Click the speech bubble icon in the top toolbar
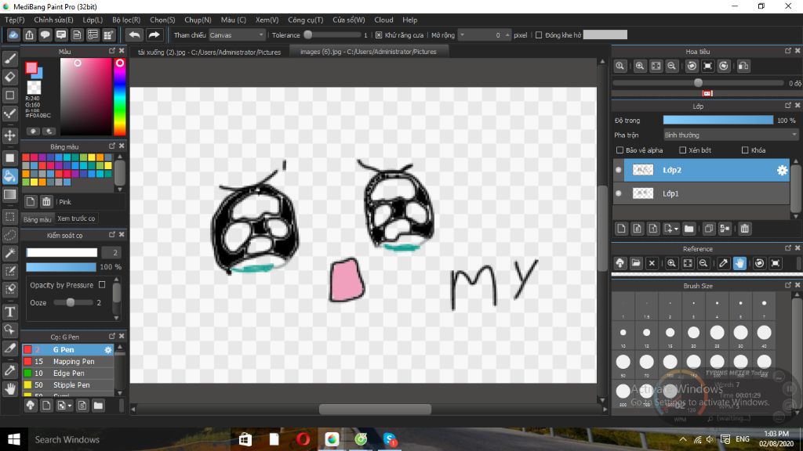Viewport: 803px width, 451px height. 45,34
